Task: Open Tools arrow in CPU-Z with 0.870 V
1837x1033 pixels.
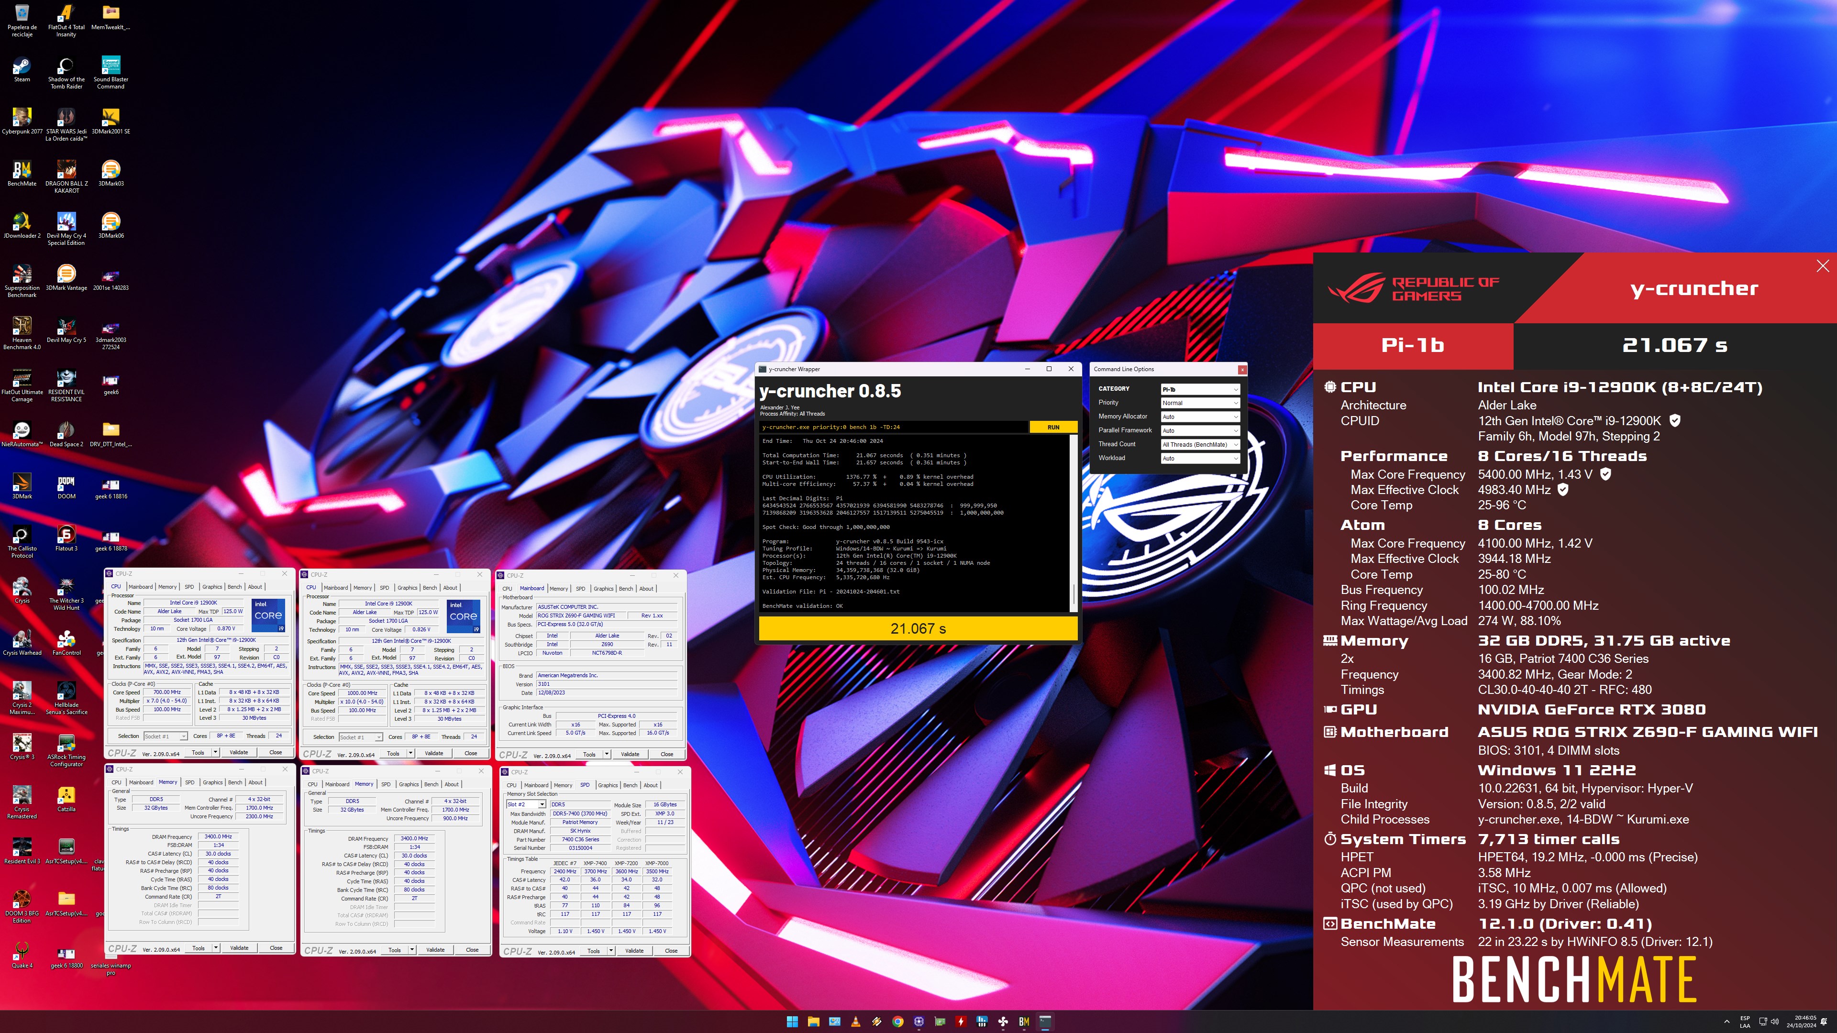Action: coord(215,752)
